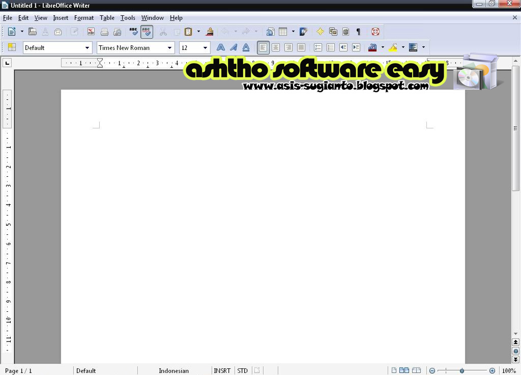Apply Background Color icon
The height and width of the screenshot is (375, 521).
[x=413, y=47]
